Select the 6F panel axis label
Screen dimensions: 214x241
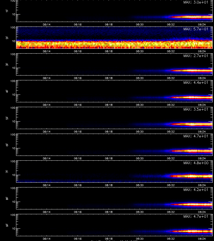click(7, 145)
